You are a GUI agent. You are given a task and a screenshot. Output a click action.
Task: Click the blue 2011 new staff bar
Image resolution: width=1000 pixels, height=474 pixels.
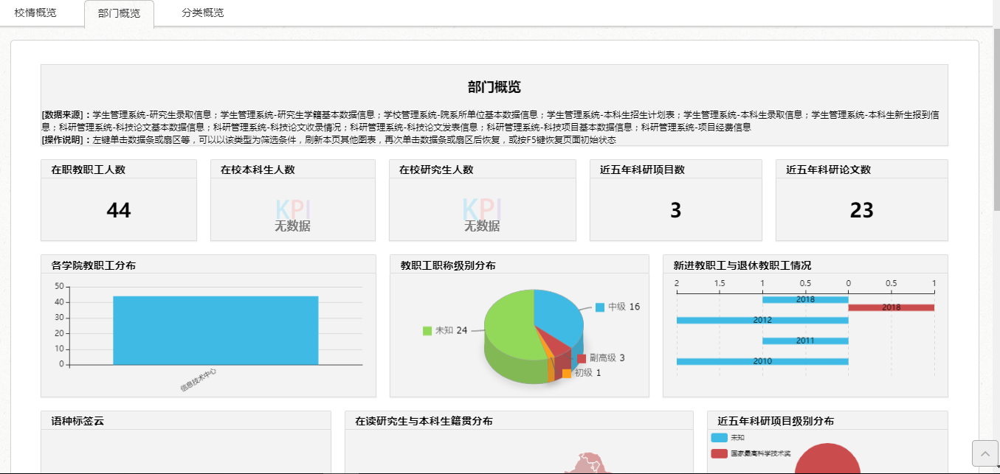[804, 341]
